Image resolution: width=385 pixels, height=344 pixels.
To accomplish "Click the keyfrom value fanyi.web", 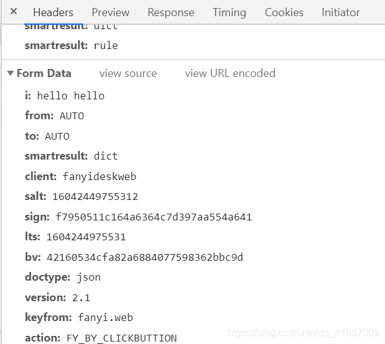I will pyautogui.click(x=105, y=318).
